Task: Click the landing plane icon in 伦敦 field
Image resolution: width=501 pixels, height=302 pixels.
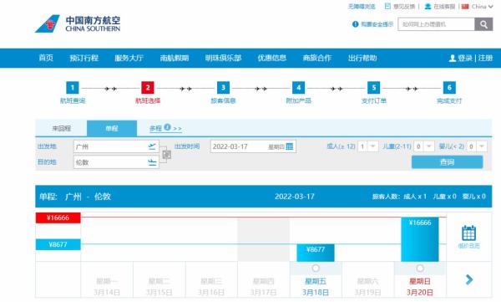Action: [x=152, y=162]
